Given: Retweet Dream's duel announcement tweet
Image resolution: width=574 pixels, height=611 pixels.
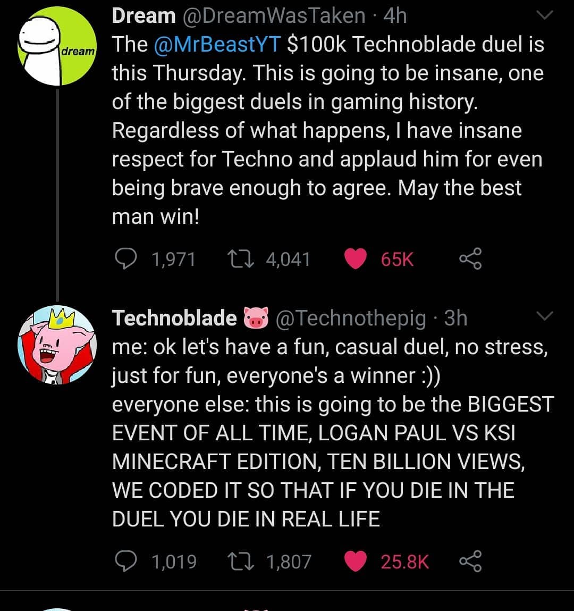Looking at the screenshot, I should tap(241, 259).
